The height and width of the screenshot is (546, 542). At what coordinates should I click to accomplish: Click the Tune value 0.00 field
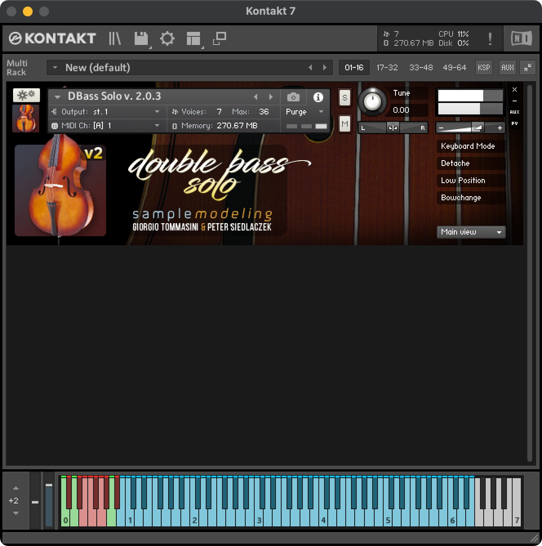[x=409, y=110]
